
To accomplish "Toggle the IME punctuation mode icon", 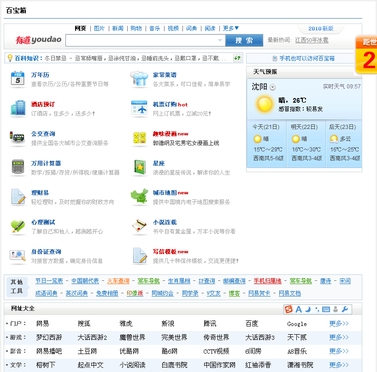I will 317,309.
